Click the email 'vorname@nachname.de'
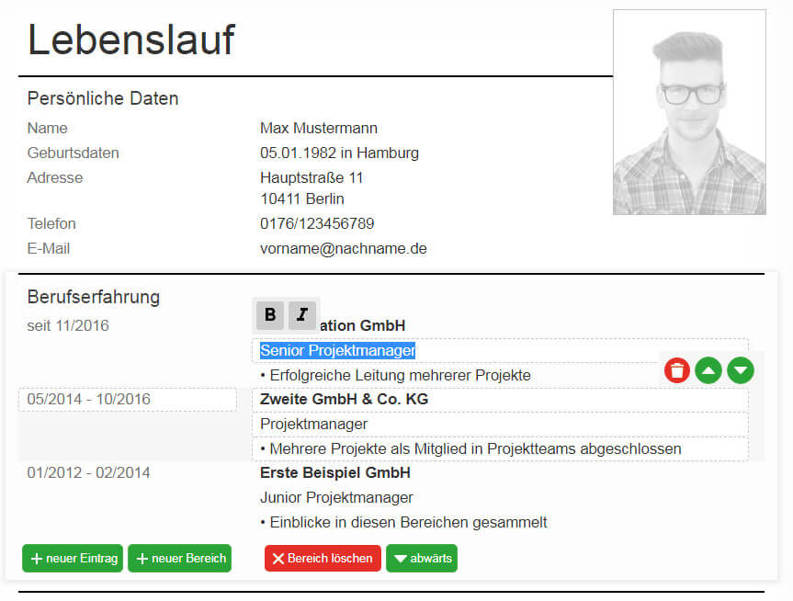This screenshot has width=793, height=601. [x=344, y=249]
